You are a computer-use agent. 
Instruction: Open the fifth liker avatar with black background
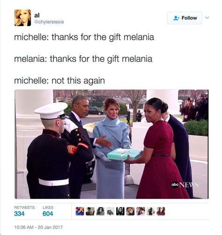click(x=120, y=211)
